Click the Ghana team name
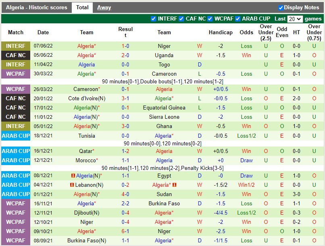Image resolution: width=325 pixels, height=246 pixels. 164,126
